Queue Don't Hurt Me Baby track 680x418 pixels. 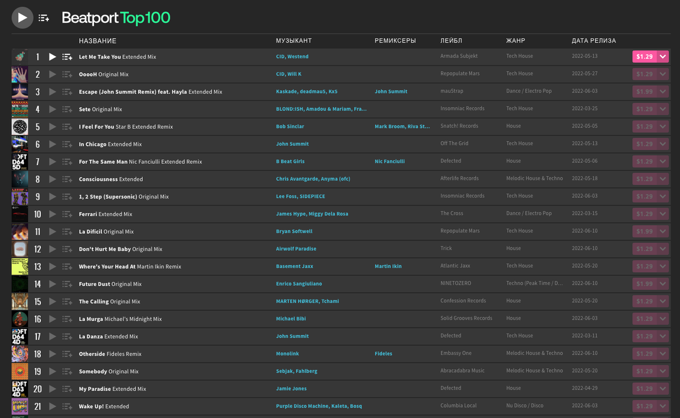click(67, 249)
